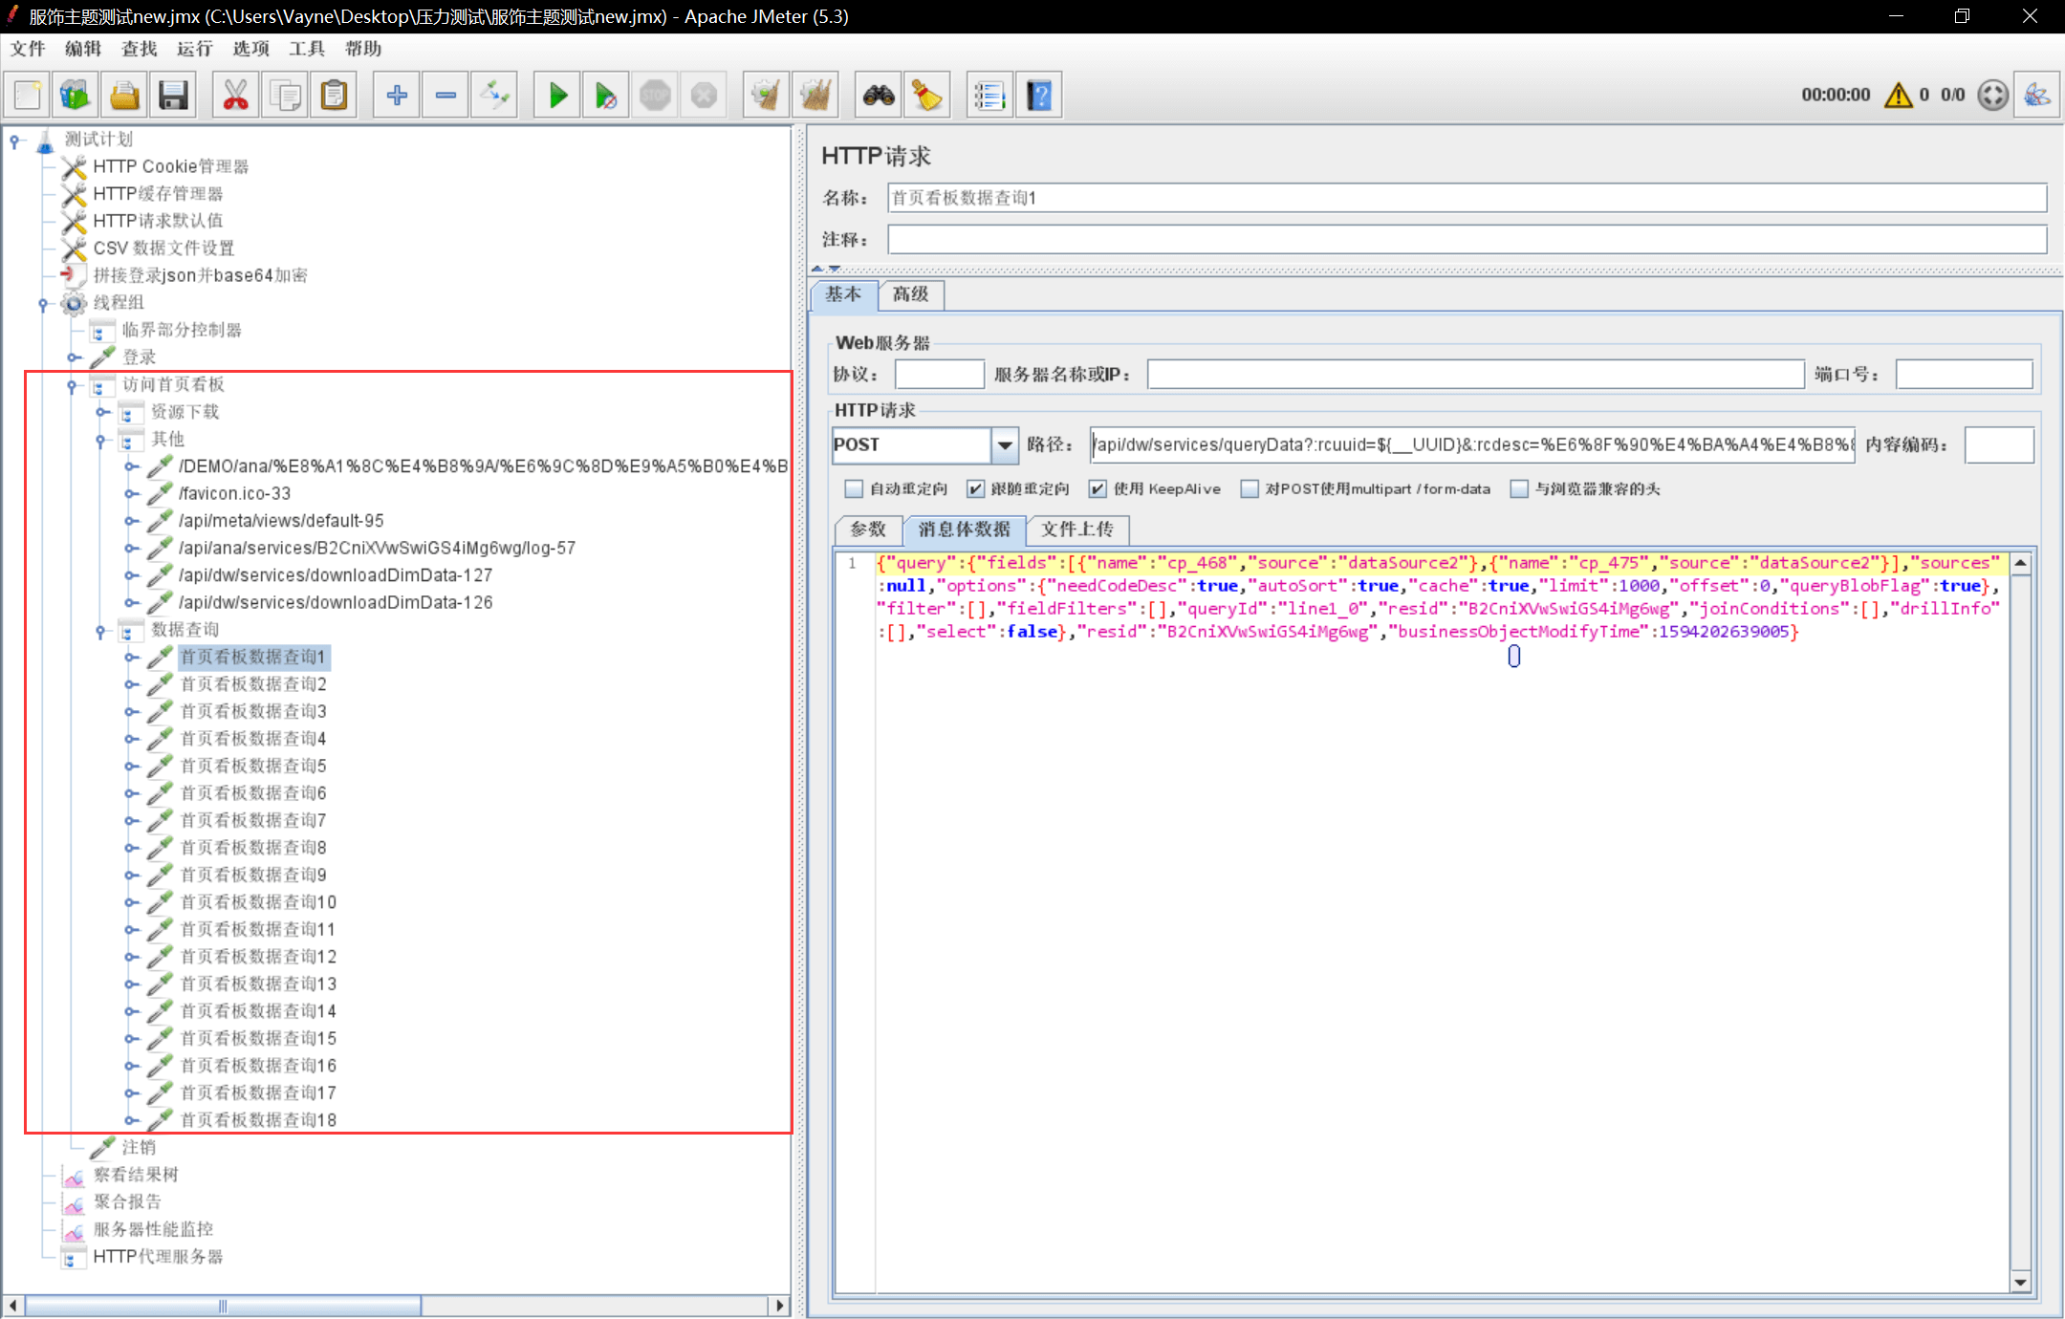The image size is (2065, 1319).
Task: Open the 参数 parameters tab
Action: [x=868, y=530]
